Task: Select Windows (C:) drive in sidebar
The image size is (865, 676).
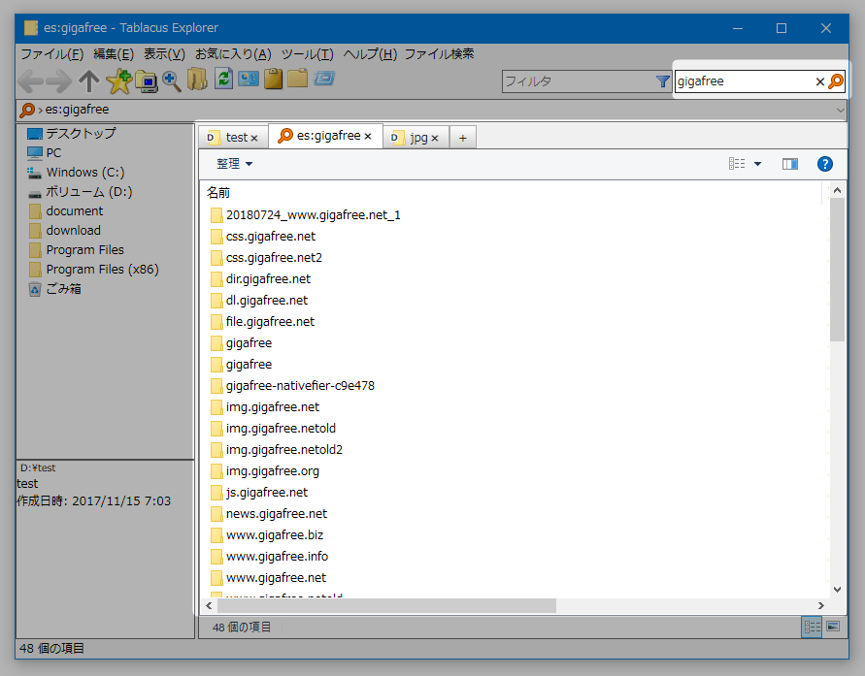Action: point(85,172)
